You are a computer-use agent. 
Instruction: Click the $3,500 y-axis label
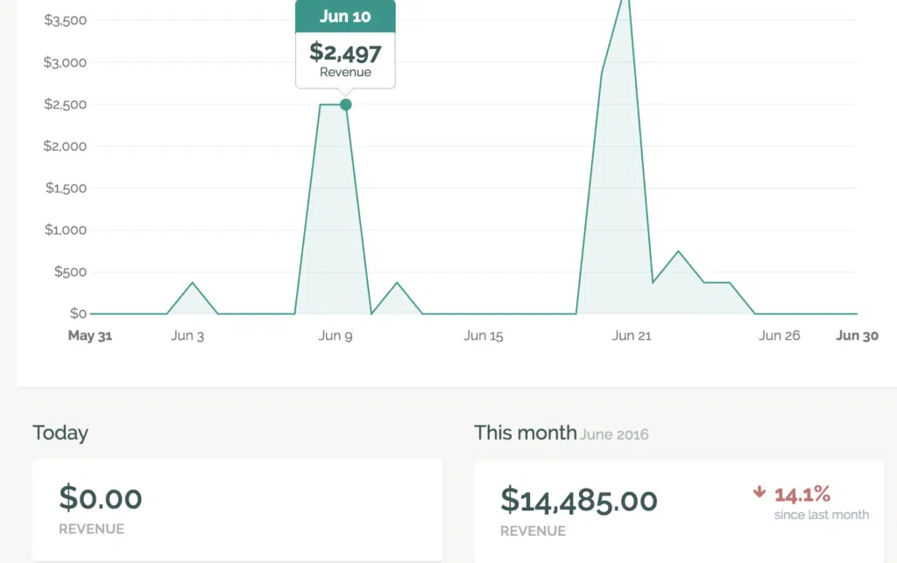click(x=65, y=20)
